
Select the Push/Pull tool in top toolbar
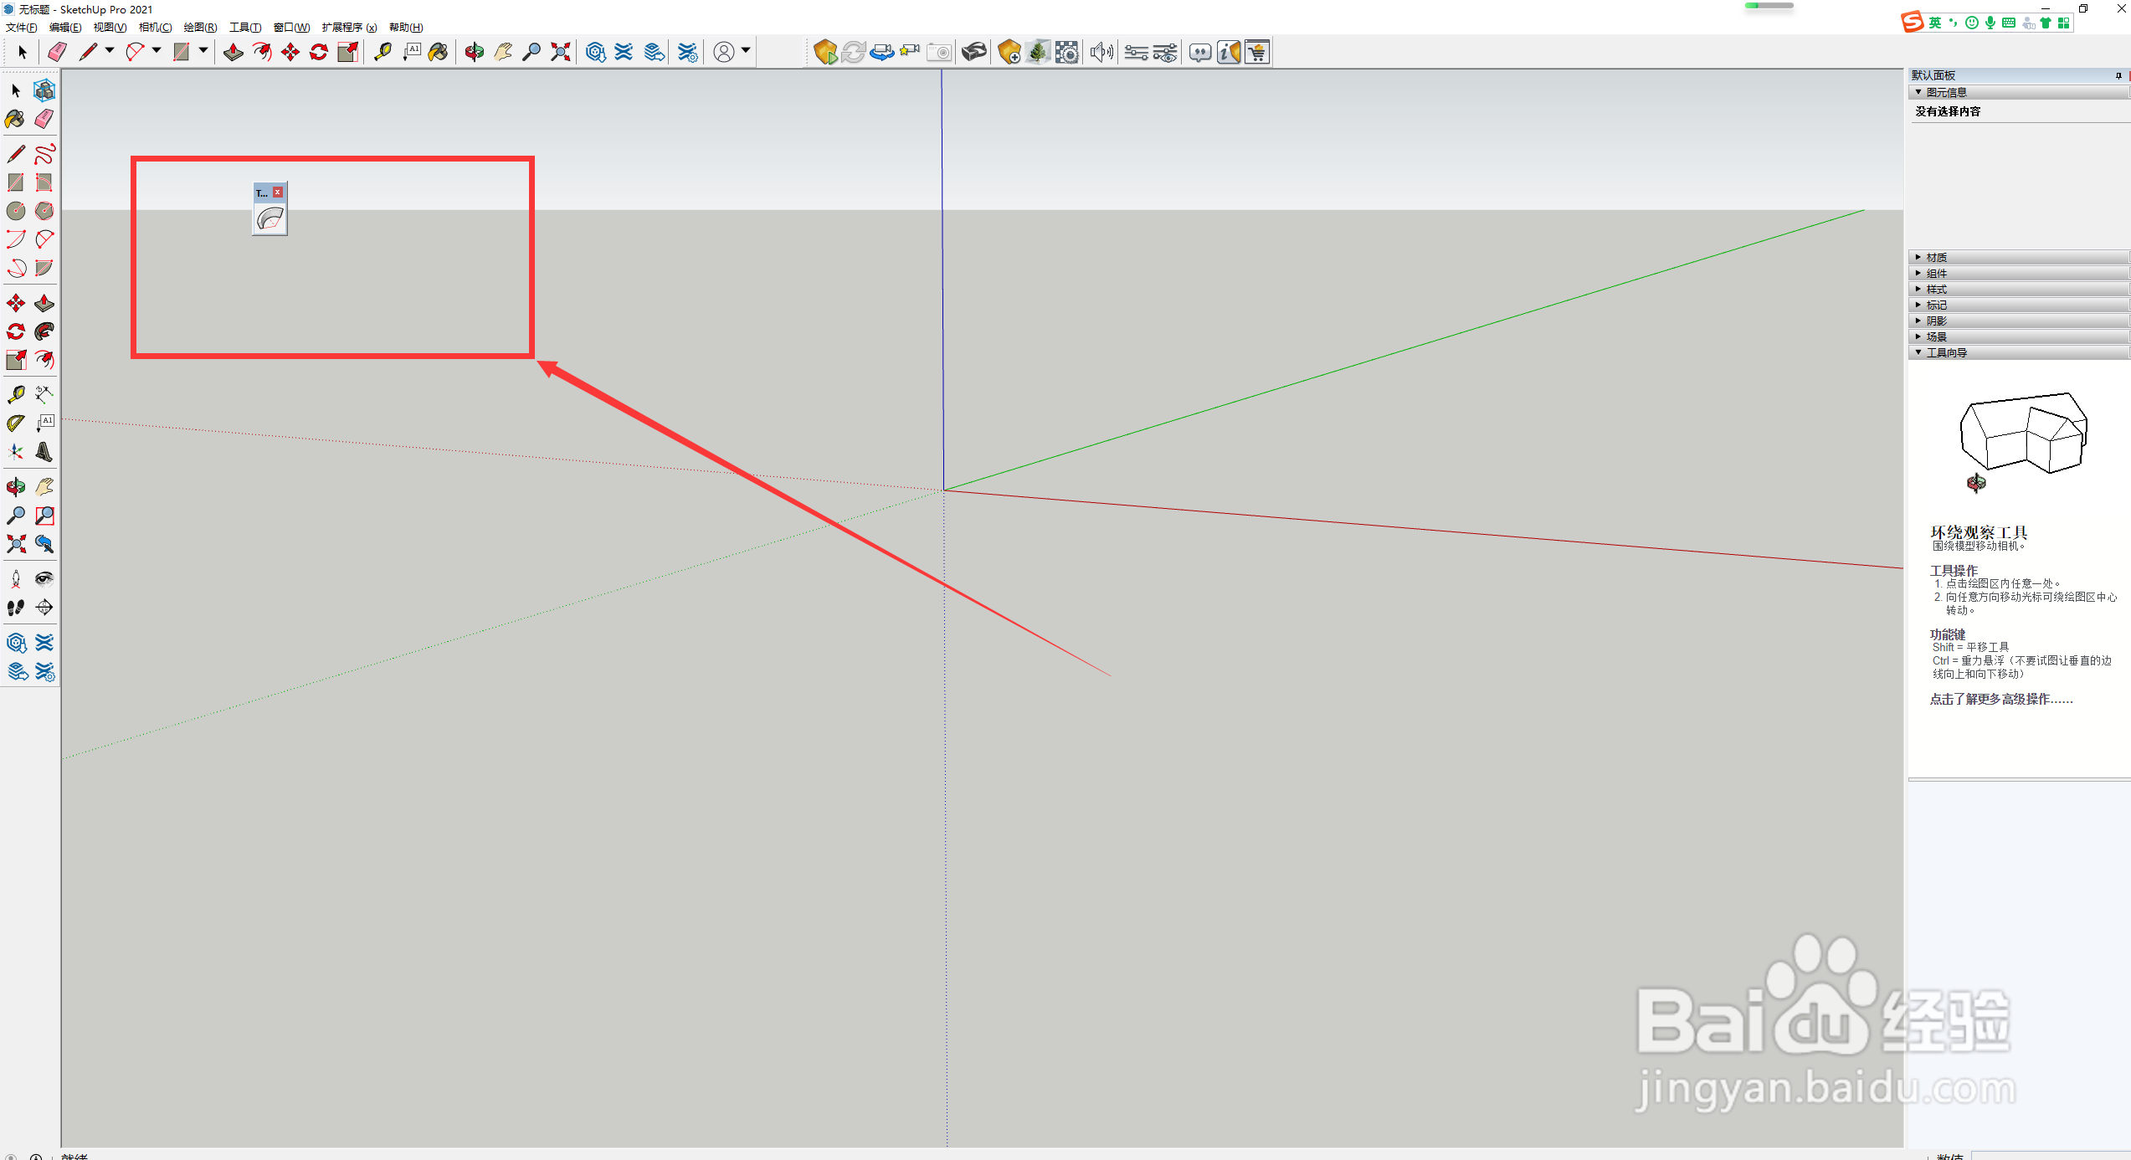233,53
